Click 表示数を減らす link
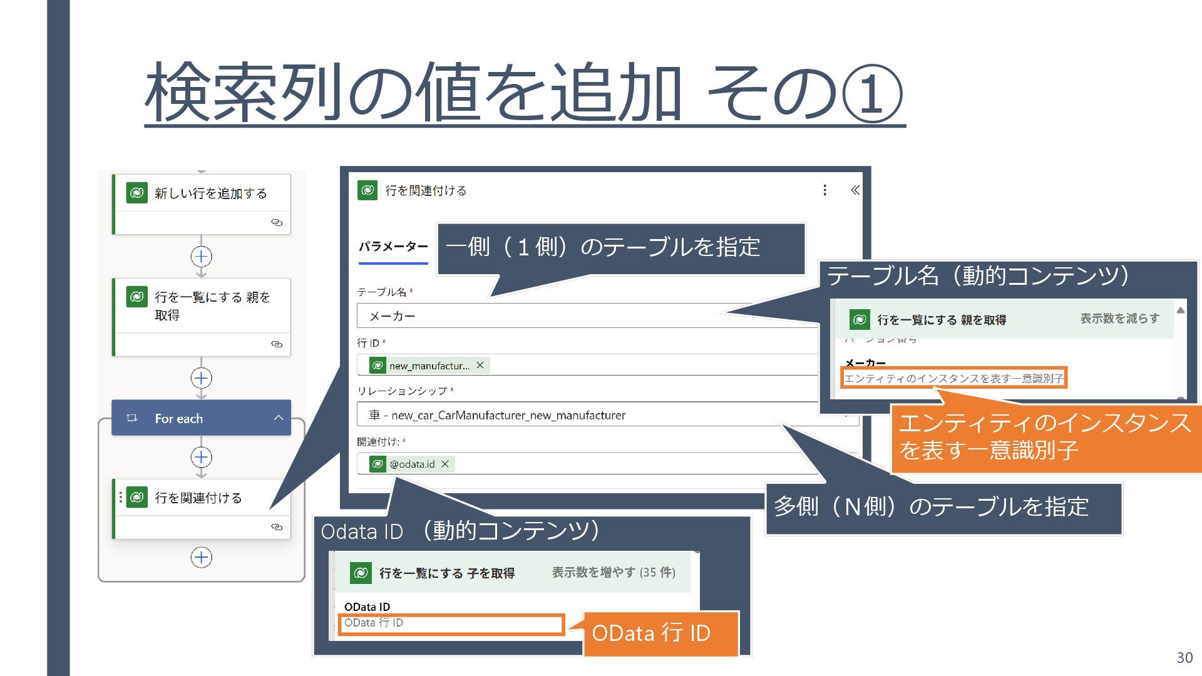Screen dimensions: 1202x676 point(1119,319)
